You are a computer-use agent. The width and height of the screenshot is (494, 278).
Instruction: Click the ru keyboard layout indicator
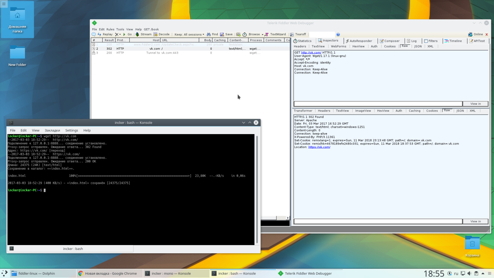(456, 273)
